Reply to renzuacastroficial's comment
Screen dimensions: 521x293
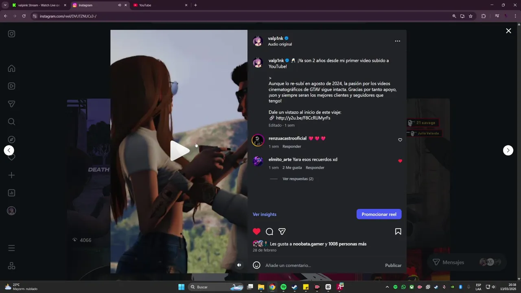292,146
